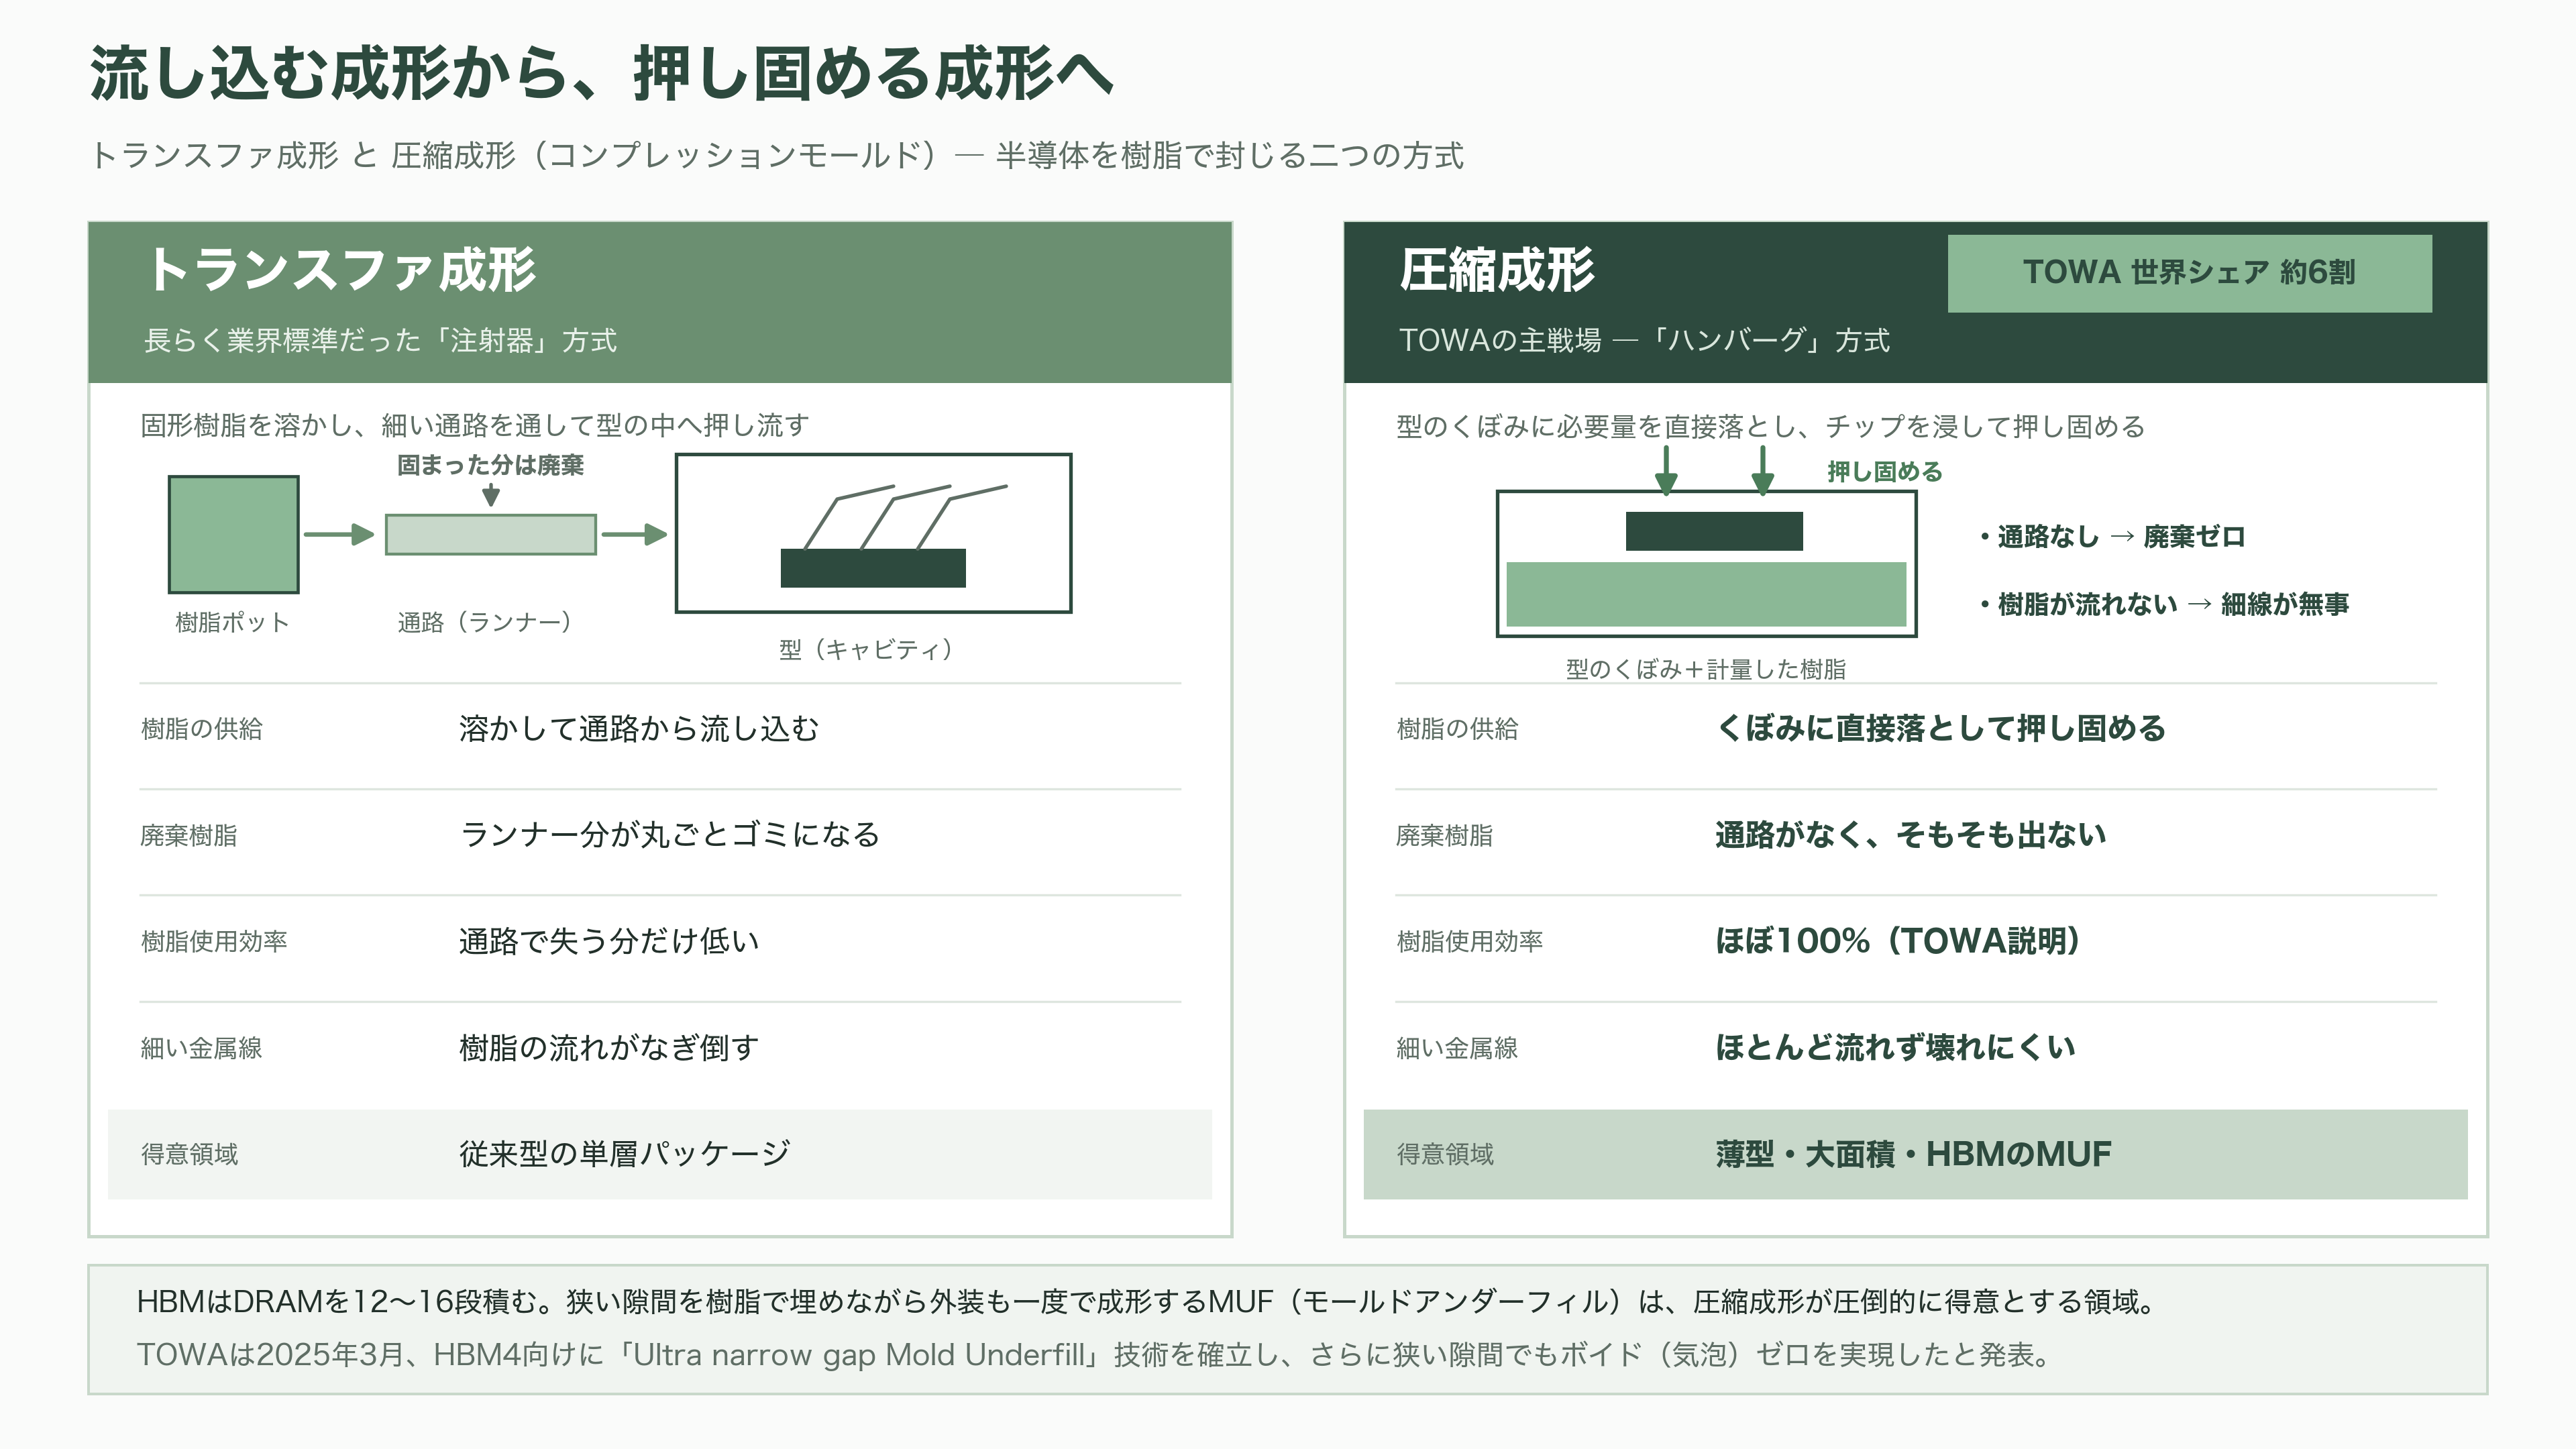This screenshot has width=2576, height=1449.
Task: Click cell ほぼ100%（TOWA説明）
Action: tap(1898, 941)
